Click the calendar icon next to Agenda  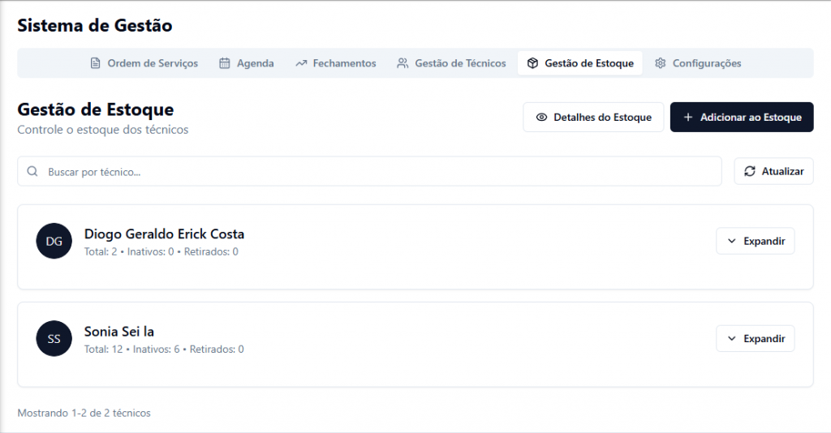tap(225, 63)
